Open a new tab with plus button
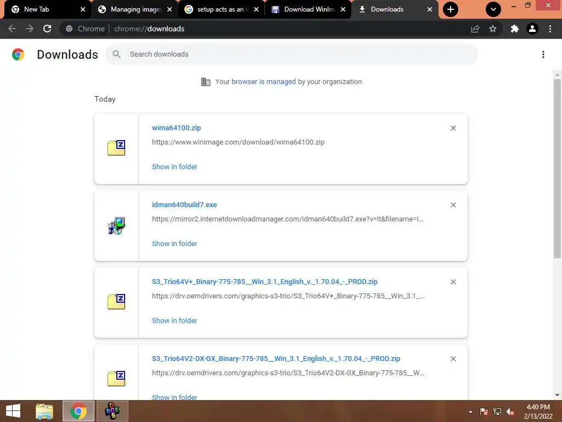This screenshot has width=562, height=422. pos(451,9)
